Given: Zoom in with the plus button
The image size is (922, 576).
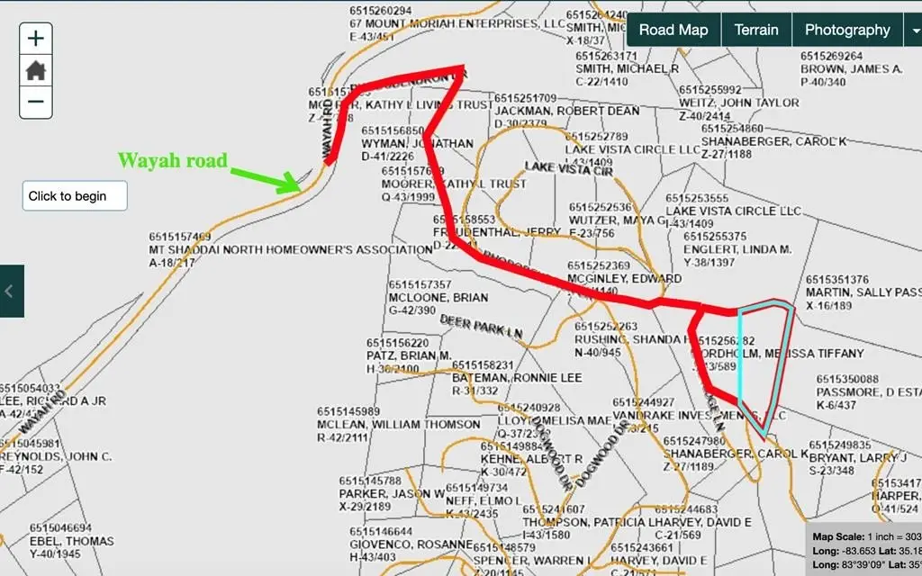Looking at the screenshot, I should click(36, 39).
